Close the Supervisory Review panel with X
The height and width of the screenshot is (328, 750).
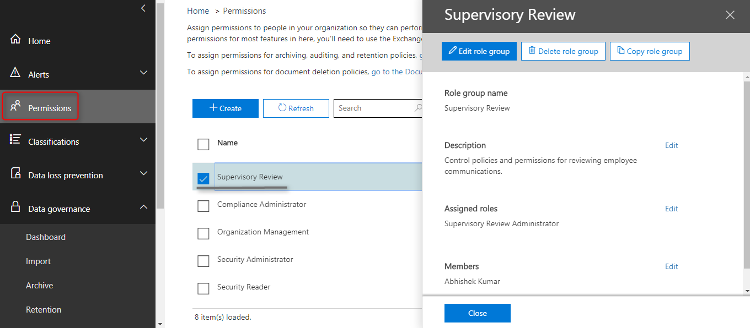730,15
